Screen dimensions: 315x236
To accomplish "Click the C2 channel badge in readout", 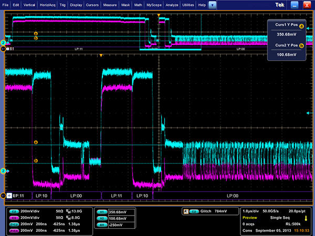I will (13, 217).
